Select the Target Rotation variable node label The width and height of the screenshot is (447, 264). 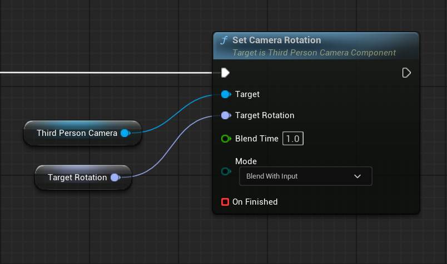[77, 177]
